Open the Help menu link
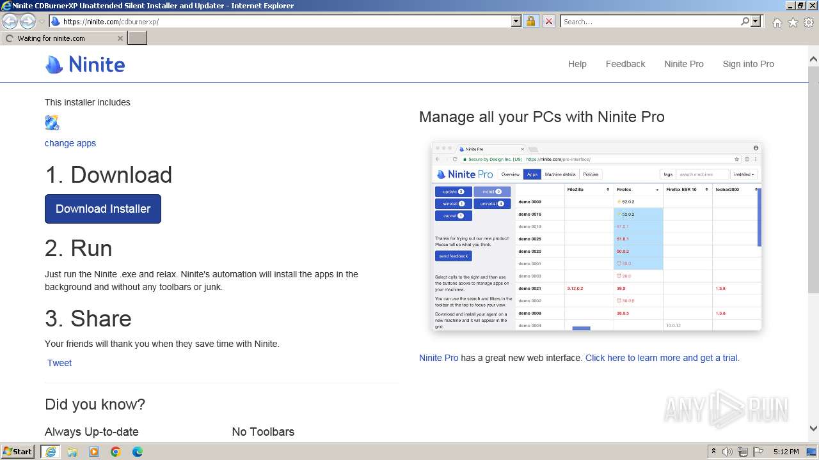Image resolution: width=819 pixels, height=460 pixels. pyautogui.click(x=577, y=64)
